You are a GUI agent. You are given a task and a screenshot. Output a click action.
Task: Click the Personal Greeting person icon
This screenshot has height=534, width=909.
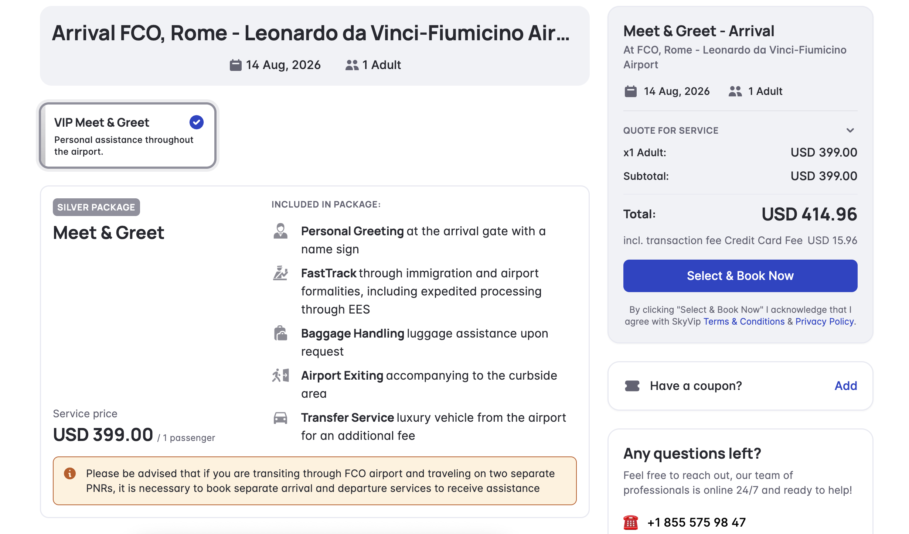pyautogui.click(x=280, y=231)
